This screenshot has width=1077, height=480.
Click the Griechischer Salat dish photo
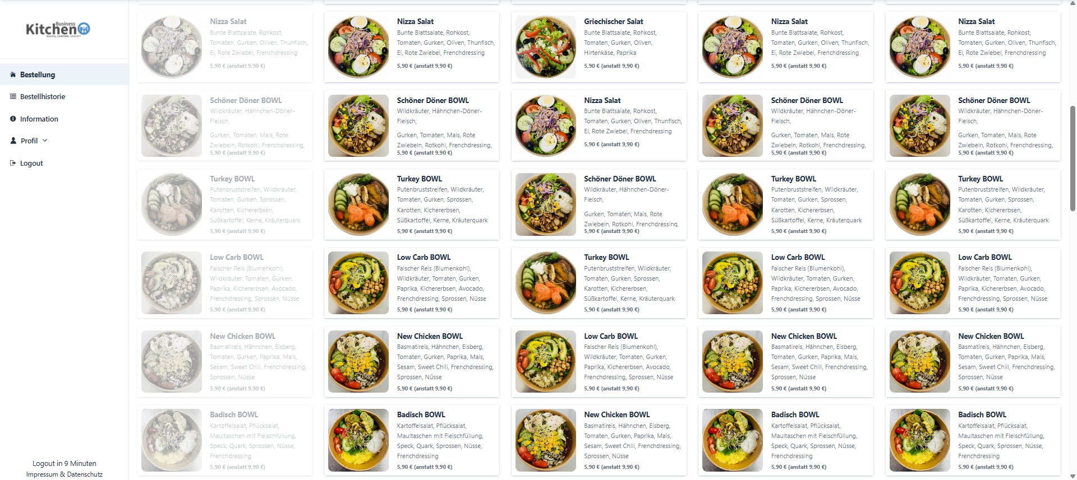[x=546, y=47]
